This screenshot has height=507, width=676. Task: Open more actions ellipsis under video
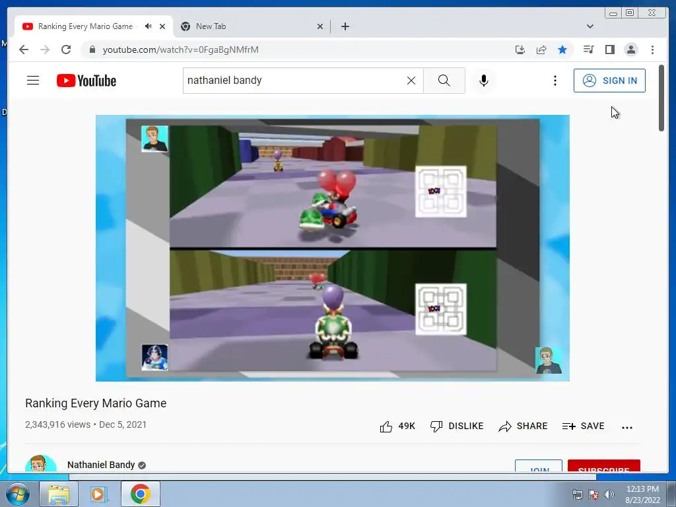click(x=627, y=427)
